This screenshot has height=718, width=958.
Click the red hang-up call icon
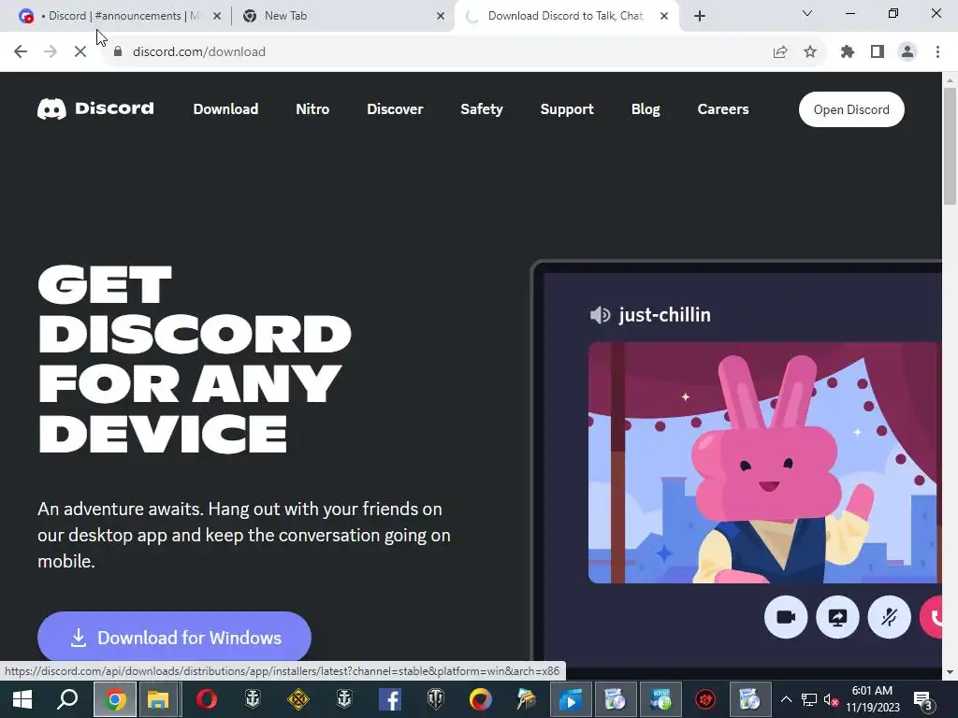point(932,617)
